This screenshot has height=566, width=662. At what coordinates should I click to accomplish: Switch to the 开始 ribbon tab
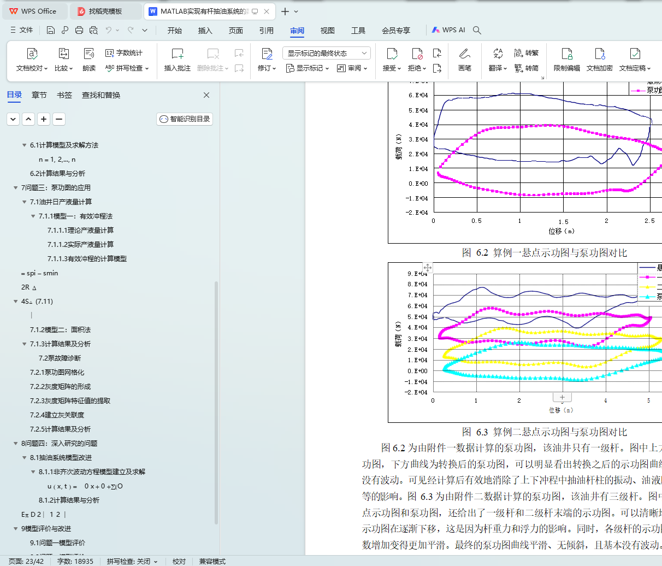tap(175, 31)
